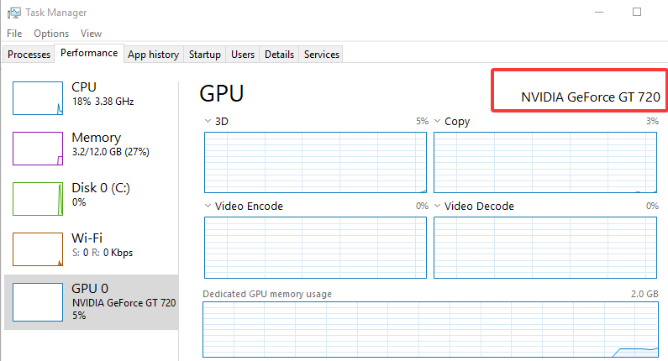Viewport: 668px width, 361px height.
Task: Click NVIDIA GeForce GT 720 under GPU 0
Action: (124, 303)
